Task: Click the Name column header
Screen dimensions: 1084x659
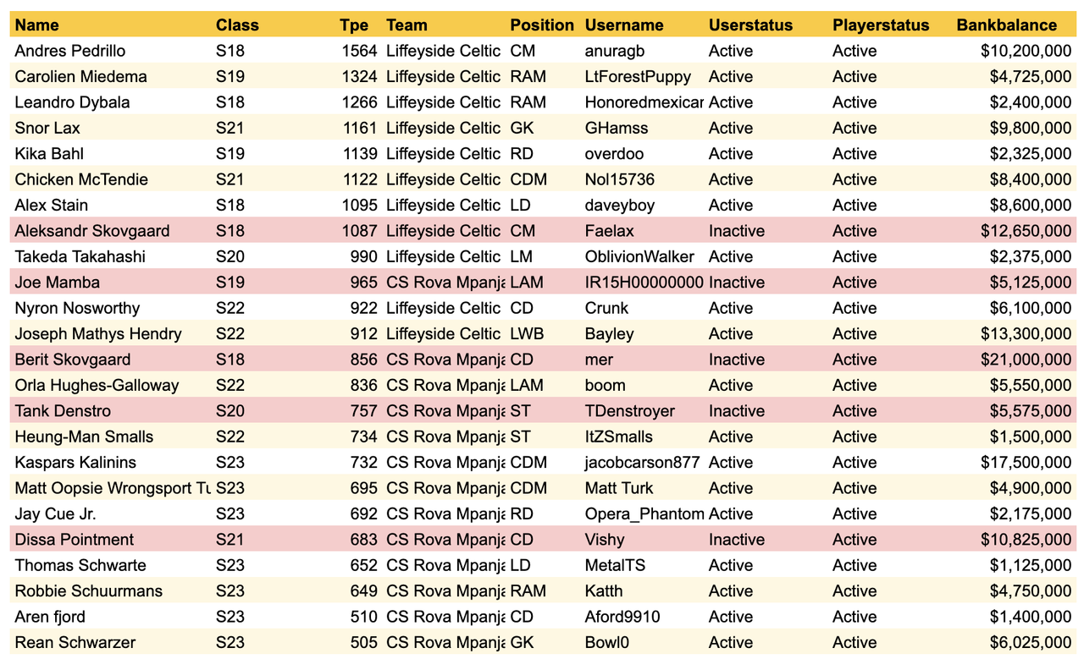Action: 36,25
